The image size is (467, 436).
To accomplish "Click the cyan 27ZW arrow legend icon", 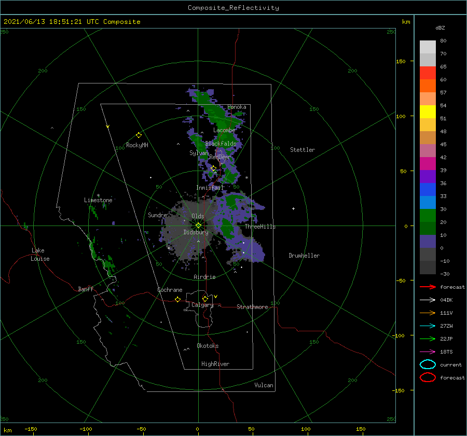I will point(428,326).
